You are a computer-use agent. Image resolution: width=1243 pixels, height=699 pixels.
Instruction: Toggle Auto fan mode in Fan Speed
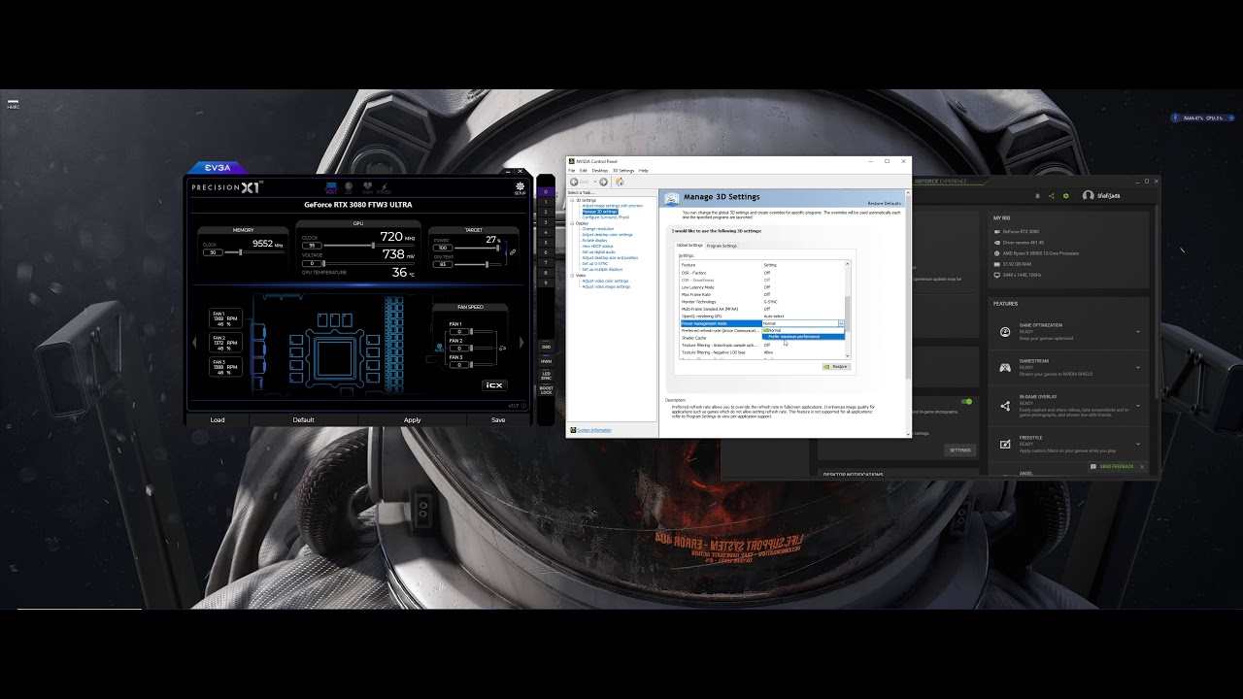[439, 348]
